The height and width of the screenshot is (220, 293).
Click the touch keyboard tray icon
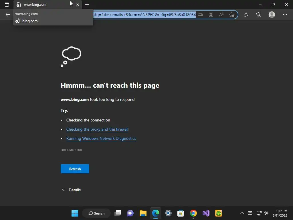[250, 213]
